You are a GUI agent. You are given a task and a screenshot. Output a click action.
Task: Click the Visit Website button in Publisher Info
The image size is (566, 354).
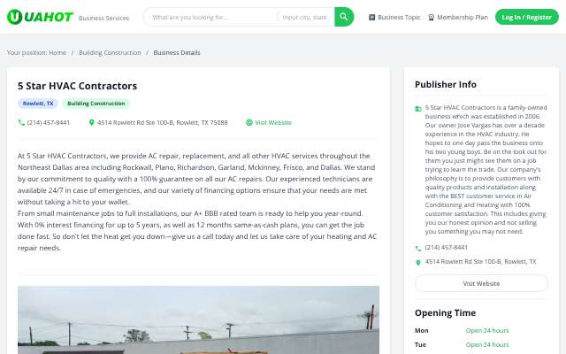tap(481, 283)
